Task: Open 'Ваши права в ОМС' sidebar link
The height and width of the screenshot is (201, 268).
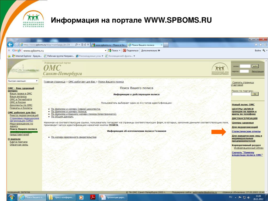Action: (x=21, y=93)
